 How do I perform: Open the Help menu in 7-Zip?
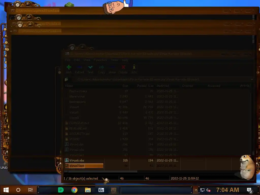(125, 60)
